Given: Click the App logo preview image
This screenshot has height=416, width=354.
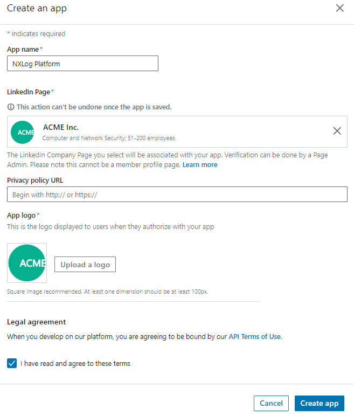Looking at the screenshot, I should click(27, 263).
